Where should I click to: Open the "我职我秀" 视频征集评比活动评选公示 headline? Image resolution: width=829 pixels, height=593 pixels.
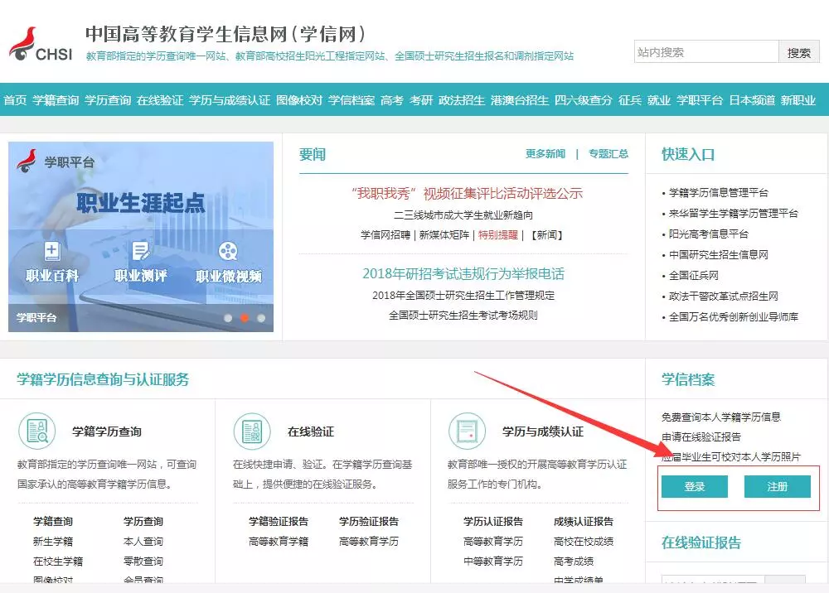[468, 193]
